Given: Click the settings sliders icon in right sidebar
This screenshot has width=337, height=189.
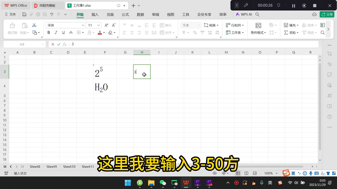Looking at the screenshot, I should [330, 64].
